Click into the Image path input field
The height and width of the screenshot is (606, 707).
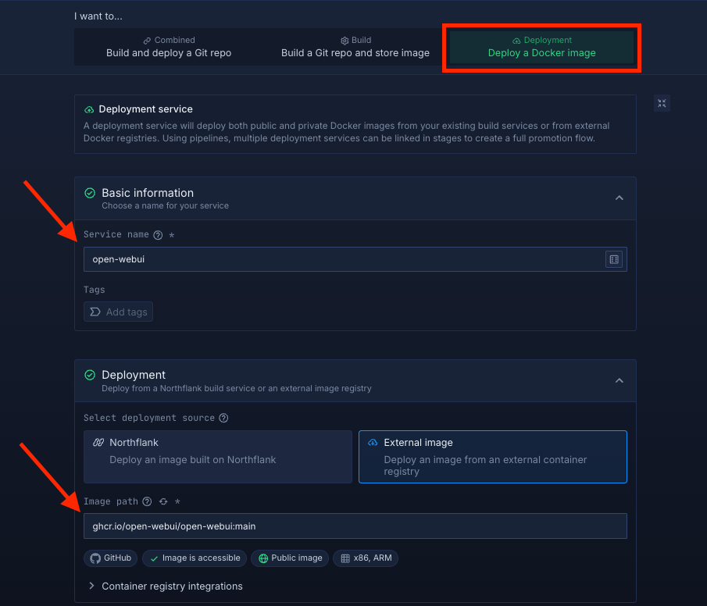[x=355, y=526]
